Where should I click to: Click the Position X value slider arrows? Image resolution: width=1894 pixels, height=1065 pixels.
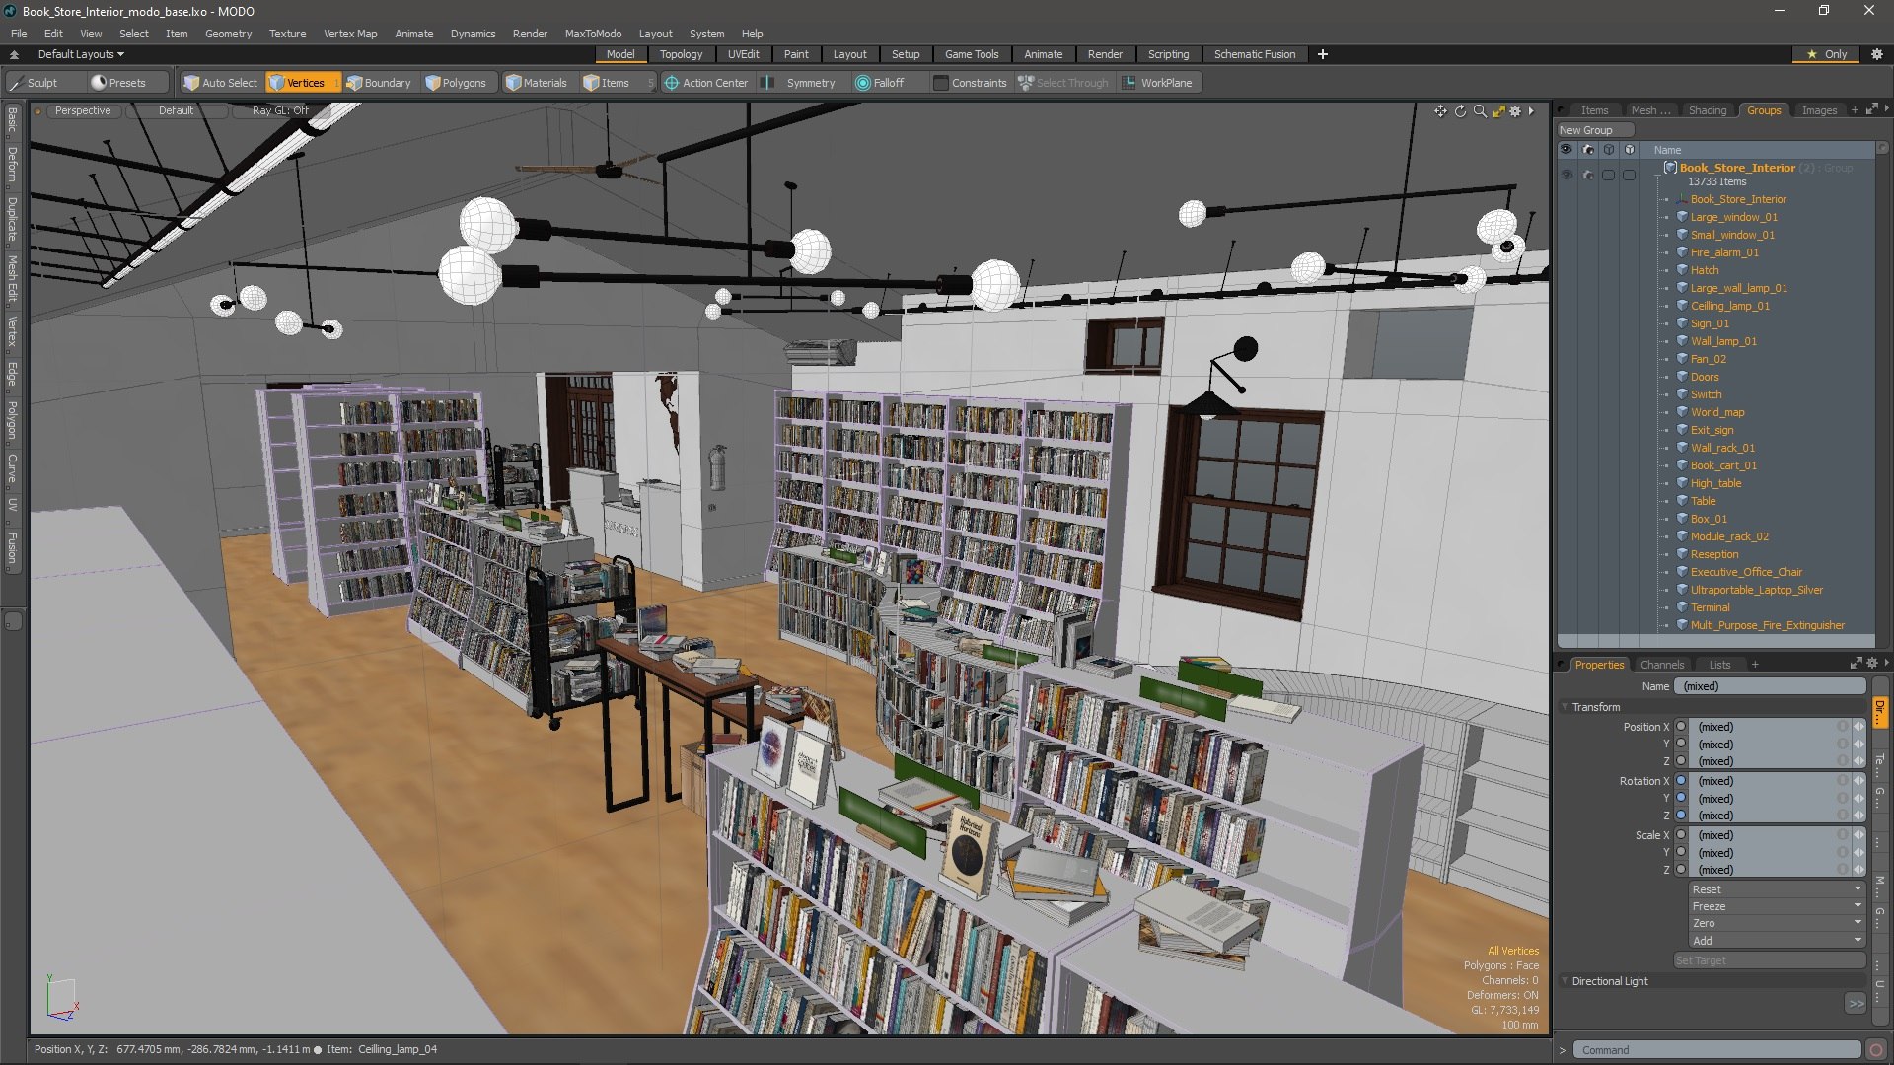(x=1859, y=727)
